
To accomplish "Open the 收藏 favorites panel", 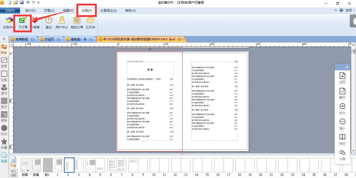I will click(x=4, y=144).
